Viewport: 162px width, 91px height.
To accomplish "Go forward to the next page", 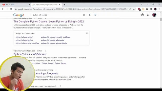I will (x=7, y=9).
